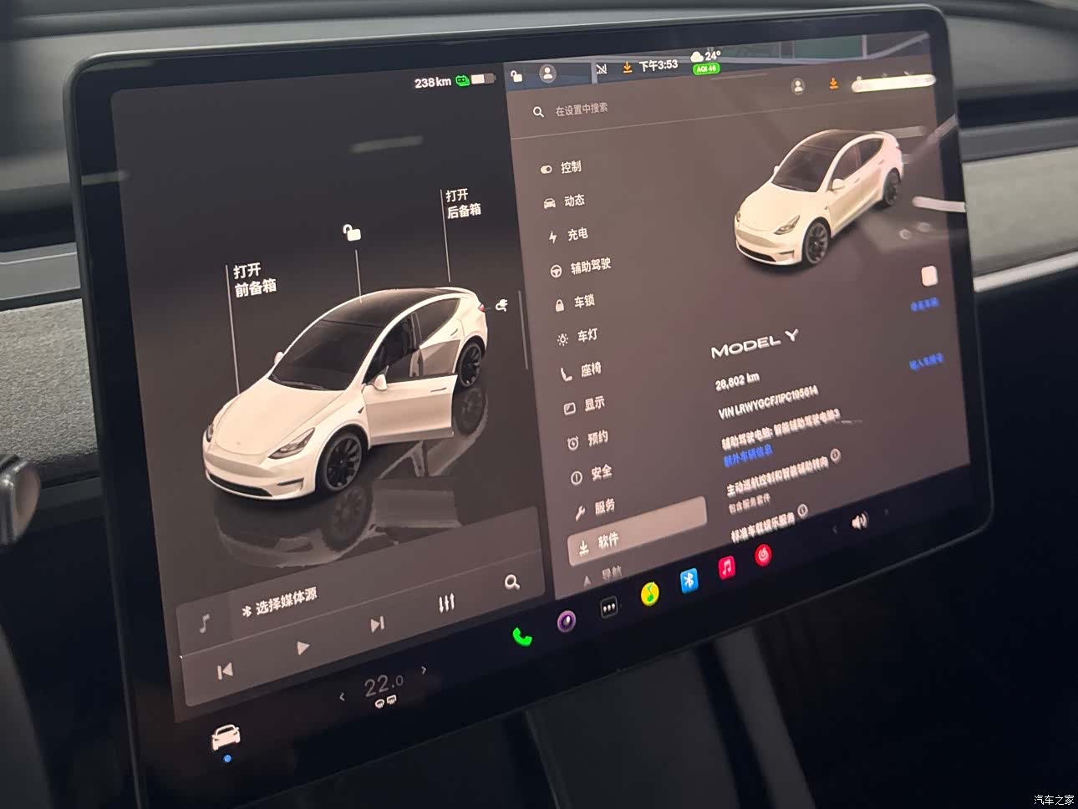The width and height of the screenshot is (1078, 809).
Task: Open the red NetEase music app
Action: pos(763,554)
